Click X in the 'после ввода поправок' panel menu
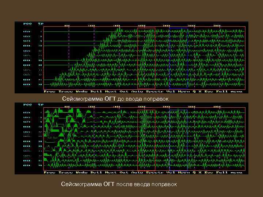This screenshot has width=263, height=197. coord(200,172)
